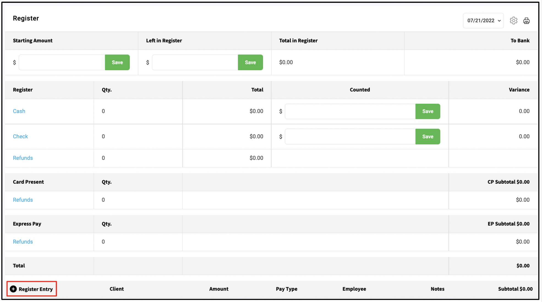Image resolution: width=542 pixels, height=302 pixels.
Task: Click the Register page title
Action: coord(26,18)
